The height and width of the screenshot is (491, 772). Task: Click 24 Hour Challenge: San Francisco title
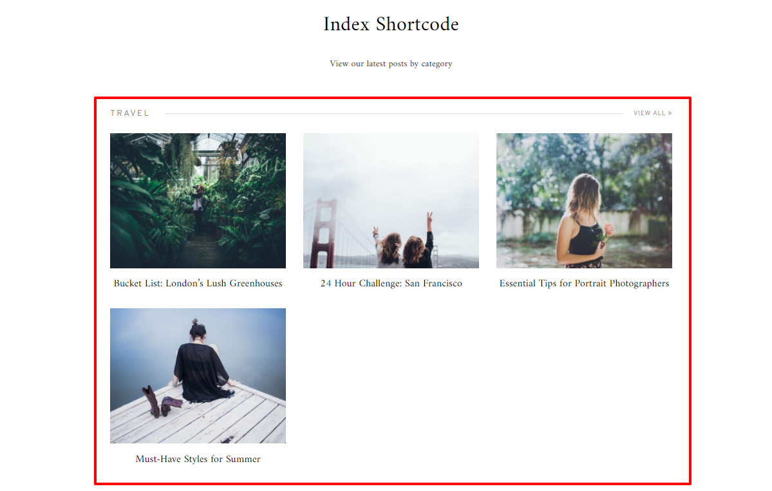(x=391, y=283)
